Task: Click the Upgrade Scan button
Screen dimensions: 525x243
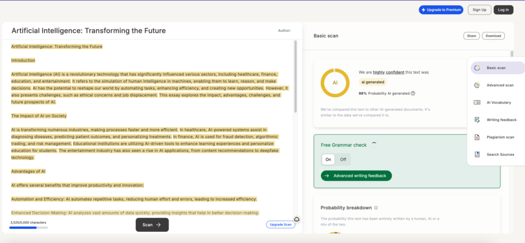Action: pos(280,225)
